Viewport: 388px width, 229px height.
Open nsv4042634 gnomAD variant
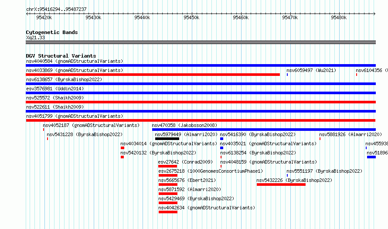207,208
